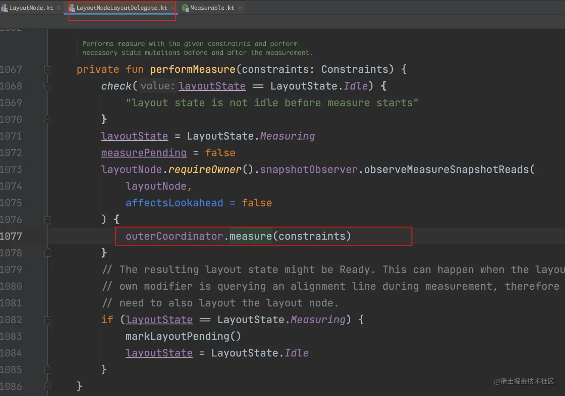
Task: Click outerCoordinator on line 1077
Action: pyautogui.click(x=174, y=236)
